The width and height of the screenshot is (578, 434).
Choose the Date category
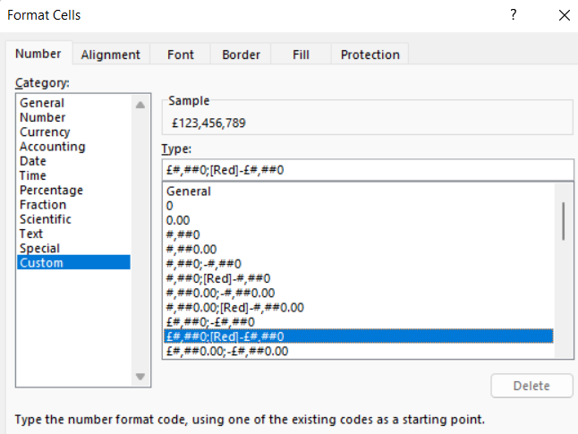point(33,161)
